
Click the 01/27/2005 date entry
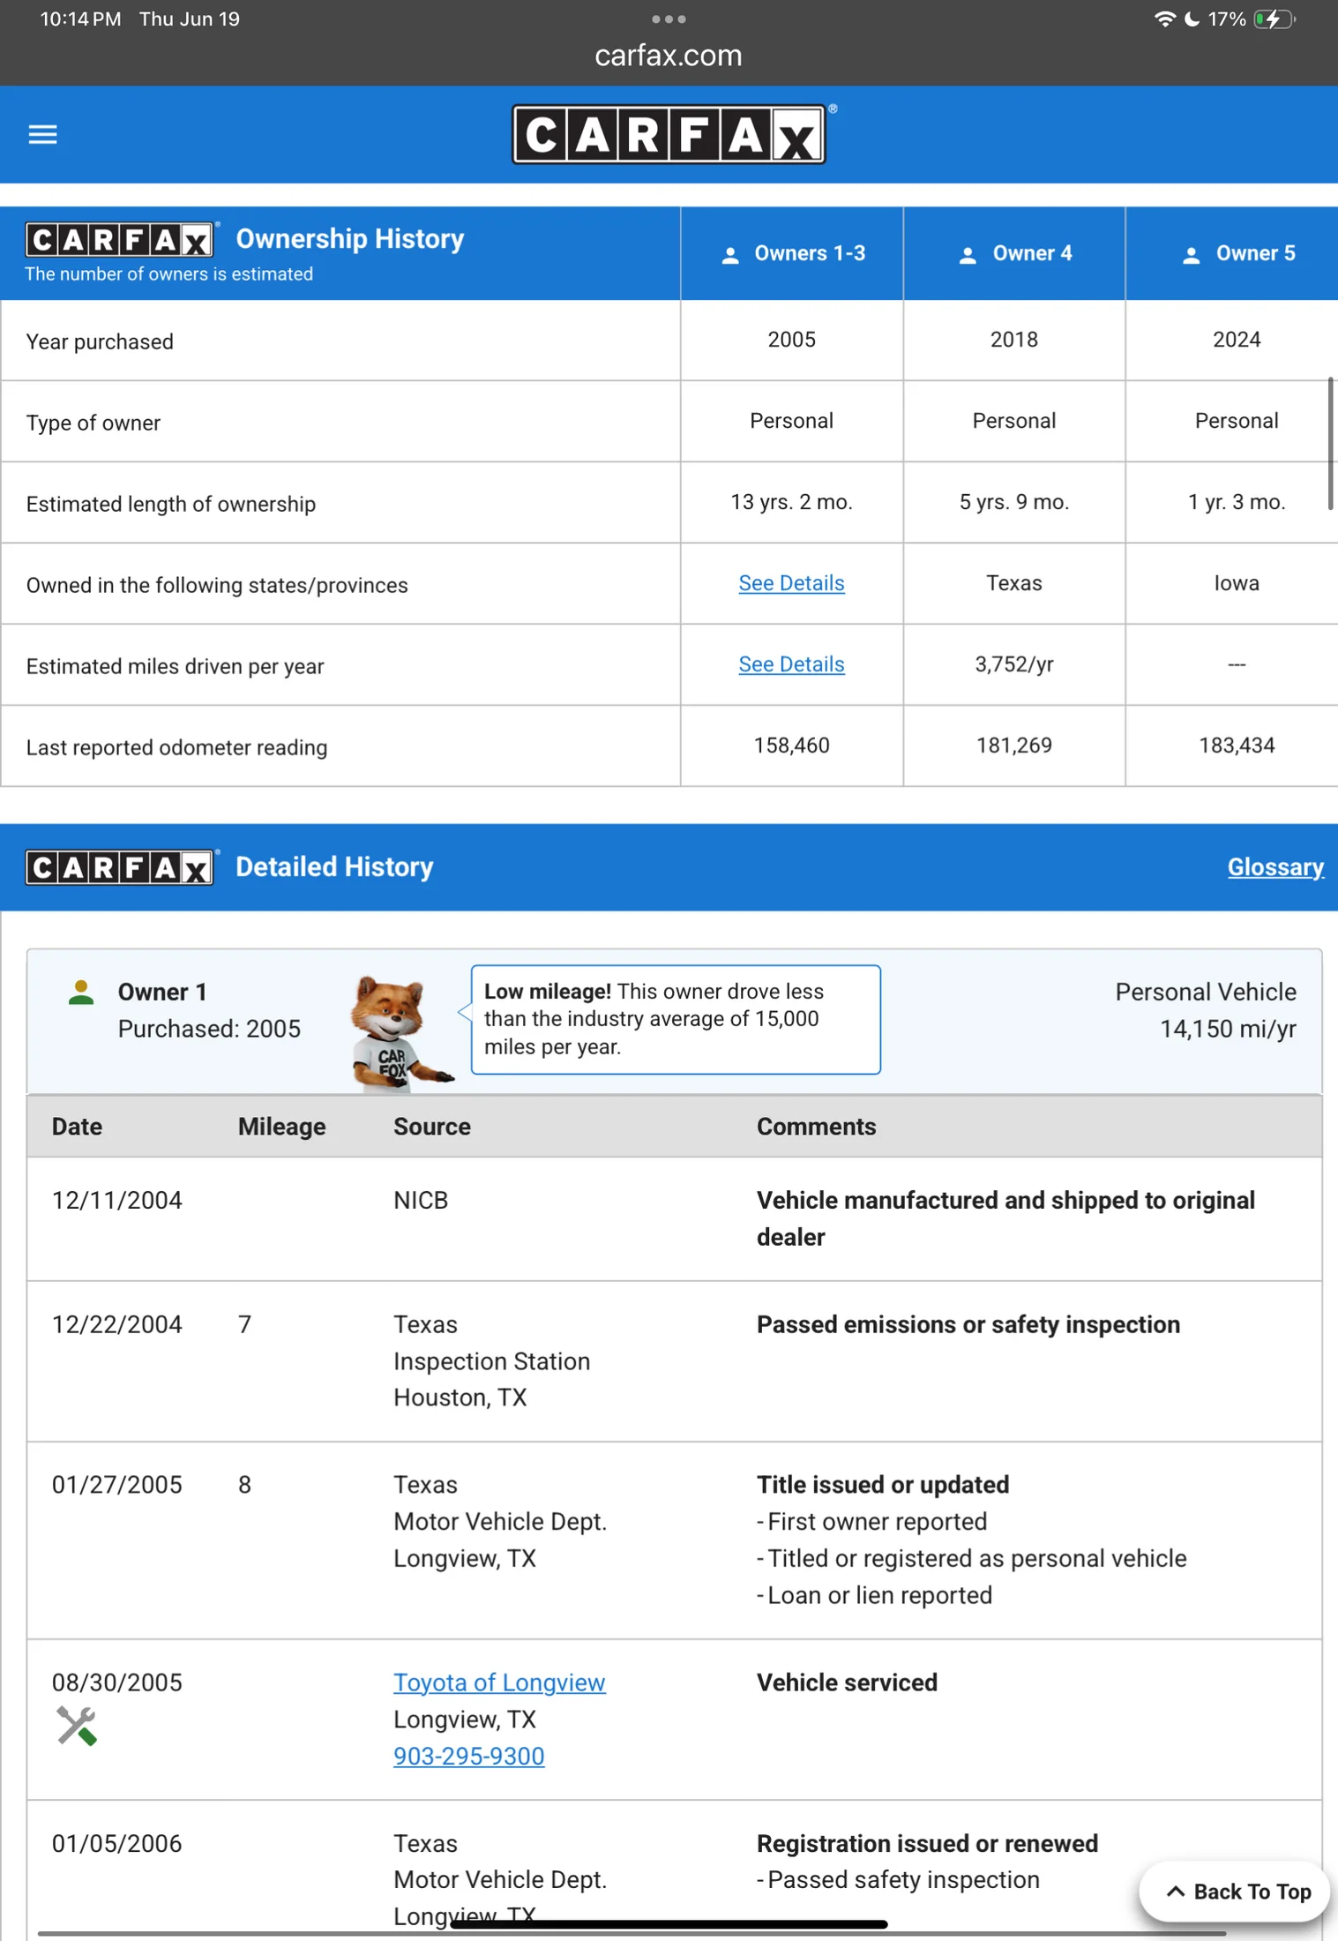pos(116,1485)
